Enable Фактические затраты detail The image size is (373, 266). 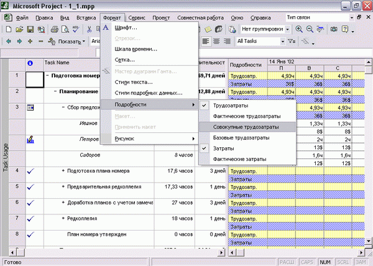click(x=247, y=159)
